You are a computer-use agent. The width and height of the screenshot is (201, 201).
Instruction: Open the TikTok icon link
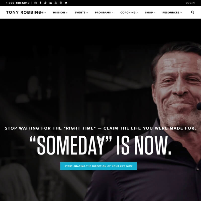tap(45, 3)
